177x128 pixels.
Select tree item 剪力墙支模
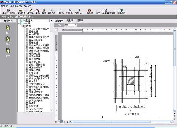coord(35,59)
